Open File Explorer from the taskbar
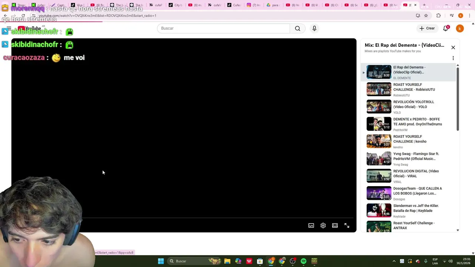The image size is (475, 267). 227,261
